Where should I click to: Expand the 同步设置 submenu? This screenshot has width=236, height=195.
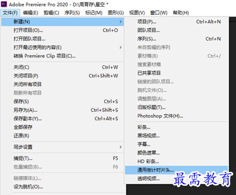tap(62, 147)
